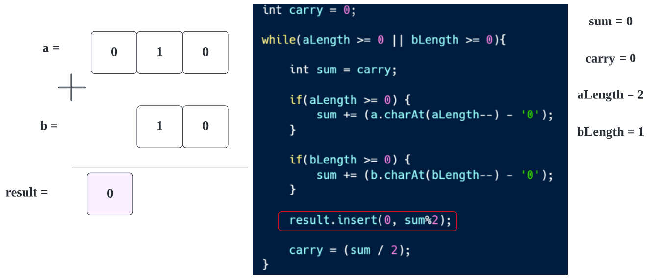
Task: Click the 'sum = 0' variable label
Action: [x=610, y=22]
